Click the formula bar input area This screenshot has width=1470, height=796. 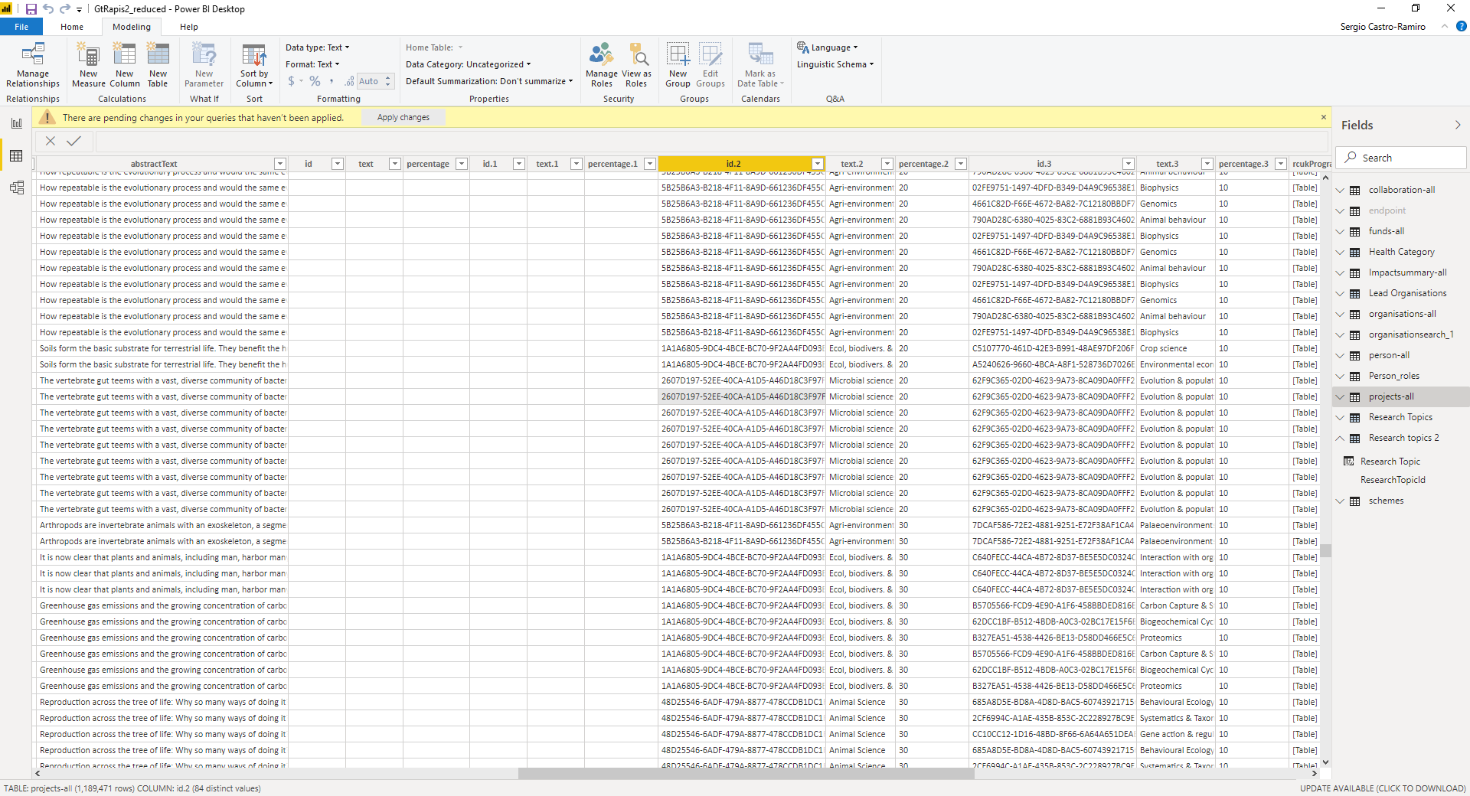point(712,141)
